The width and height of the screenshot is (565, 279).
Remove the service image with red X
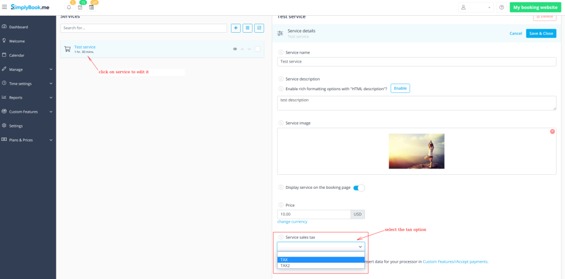(552, 131)
